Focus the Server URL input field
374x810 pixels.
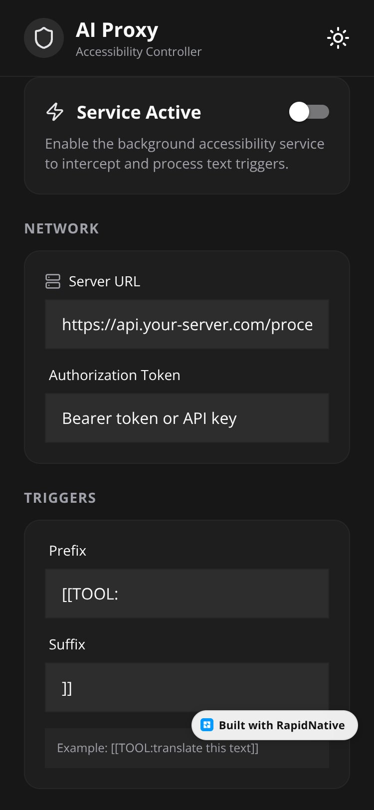(x=187, y=324)
